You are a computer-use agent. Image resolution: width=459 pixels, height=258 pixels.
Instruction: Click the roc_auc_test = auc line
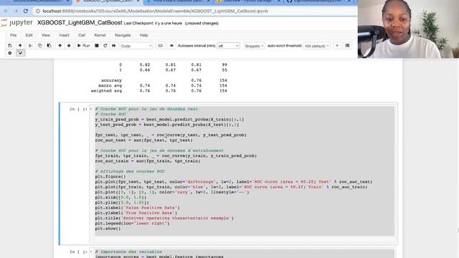[143, 140]
